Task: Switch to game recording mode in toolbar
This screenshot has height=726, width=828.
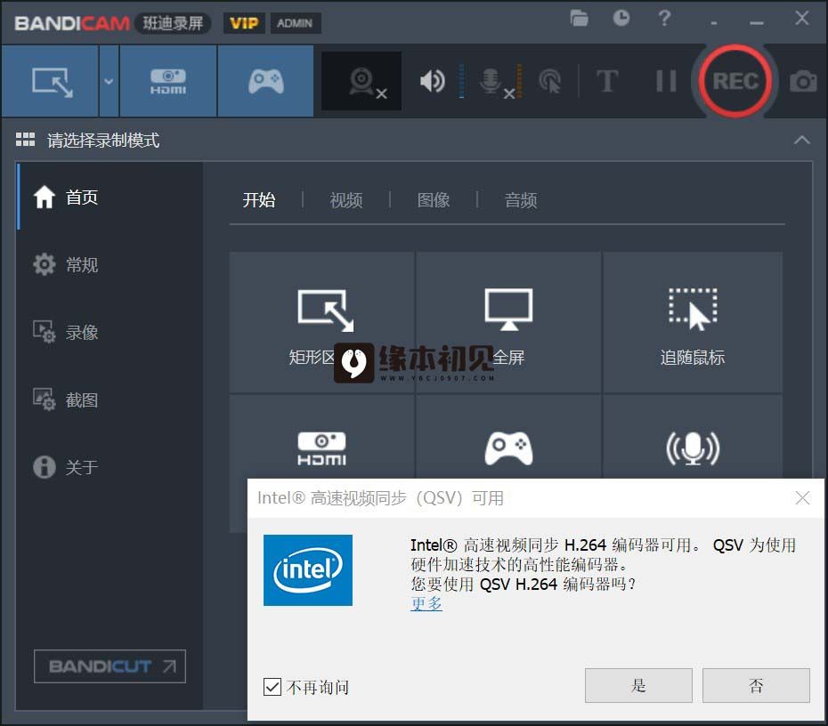Action: click(265, 81)
